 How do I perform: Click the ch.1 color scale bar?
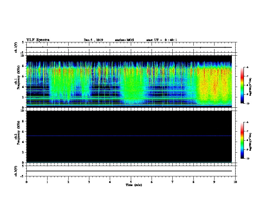click(x=242, y=85)
